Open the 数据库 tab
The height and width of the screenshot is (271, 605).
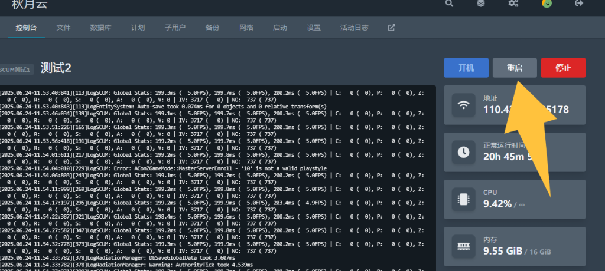[x=101, y=28]
